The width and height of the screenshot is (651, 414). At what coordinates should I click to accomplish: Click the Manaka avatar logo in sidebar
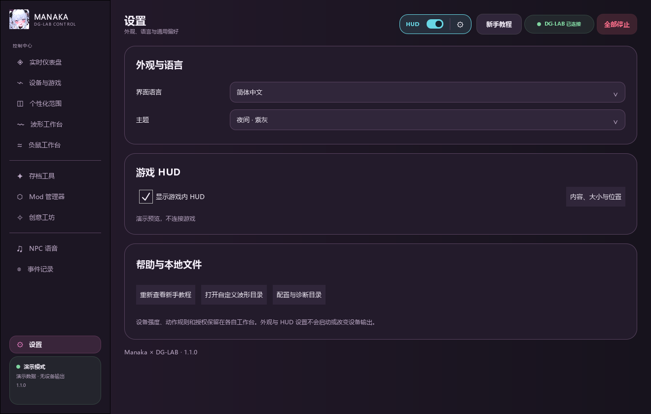point(19,20)
